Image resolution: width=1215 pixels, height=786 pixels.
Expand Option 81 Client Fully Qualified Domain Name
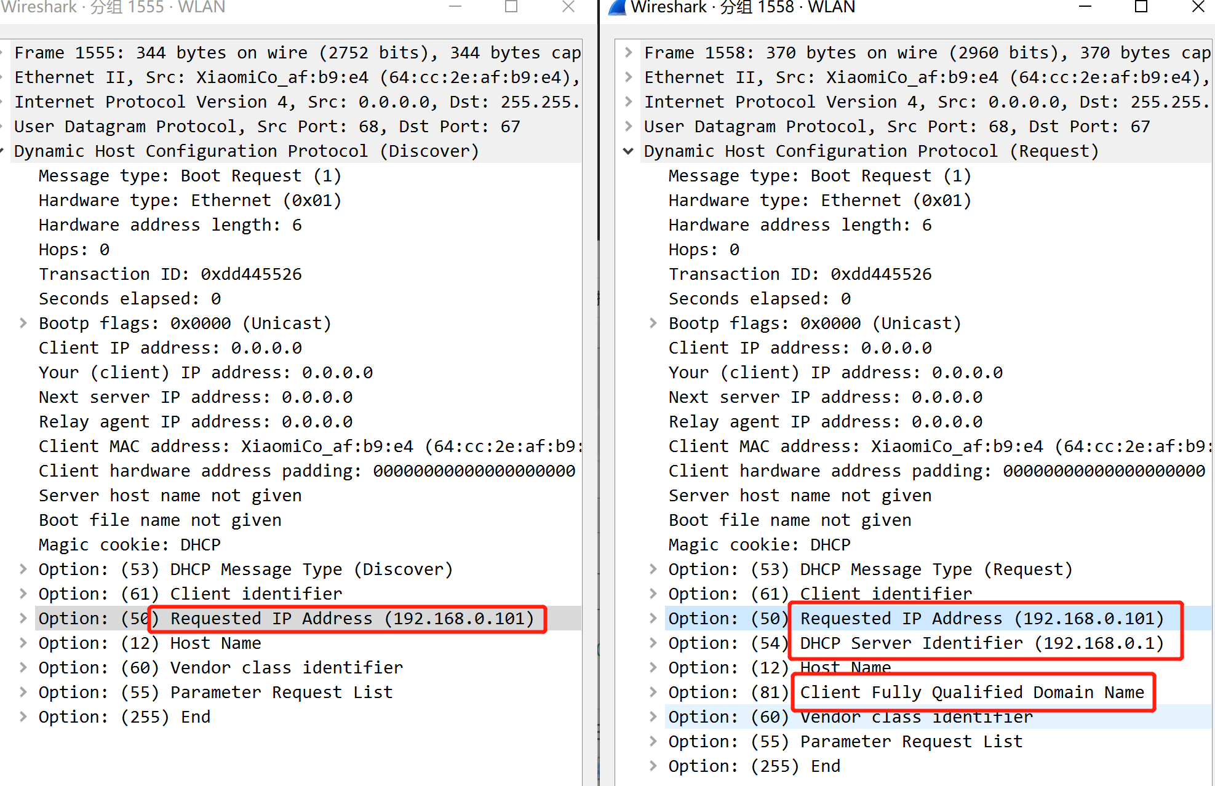tap(653, 693)
